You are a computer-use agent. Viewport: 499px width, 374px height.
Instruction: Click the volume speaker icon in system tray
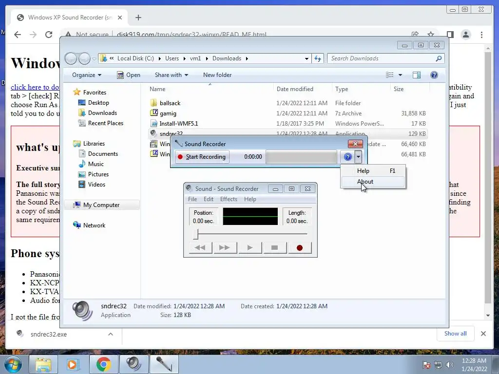pos(450,365)
